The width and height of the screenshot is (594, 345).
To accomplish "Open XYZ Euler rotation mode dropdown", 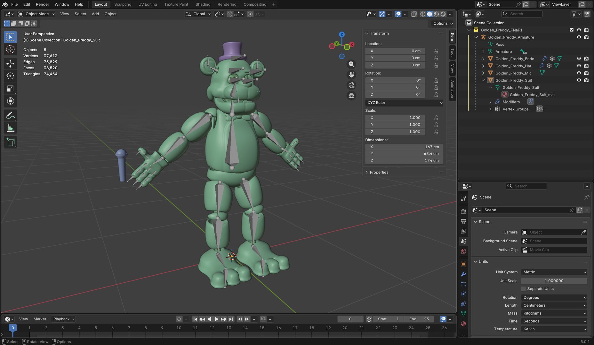I will click(405, 103).
